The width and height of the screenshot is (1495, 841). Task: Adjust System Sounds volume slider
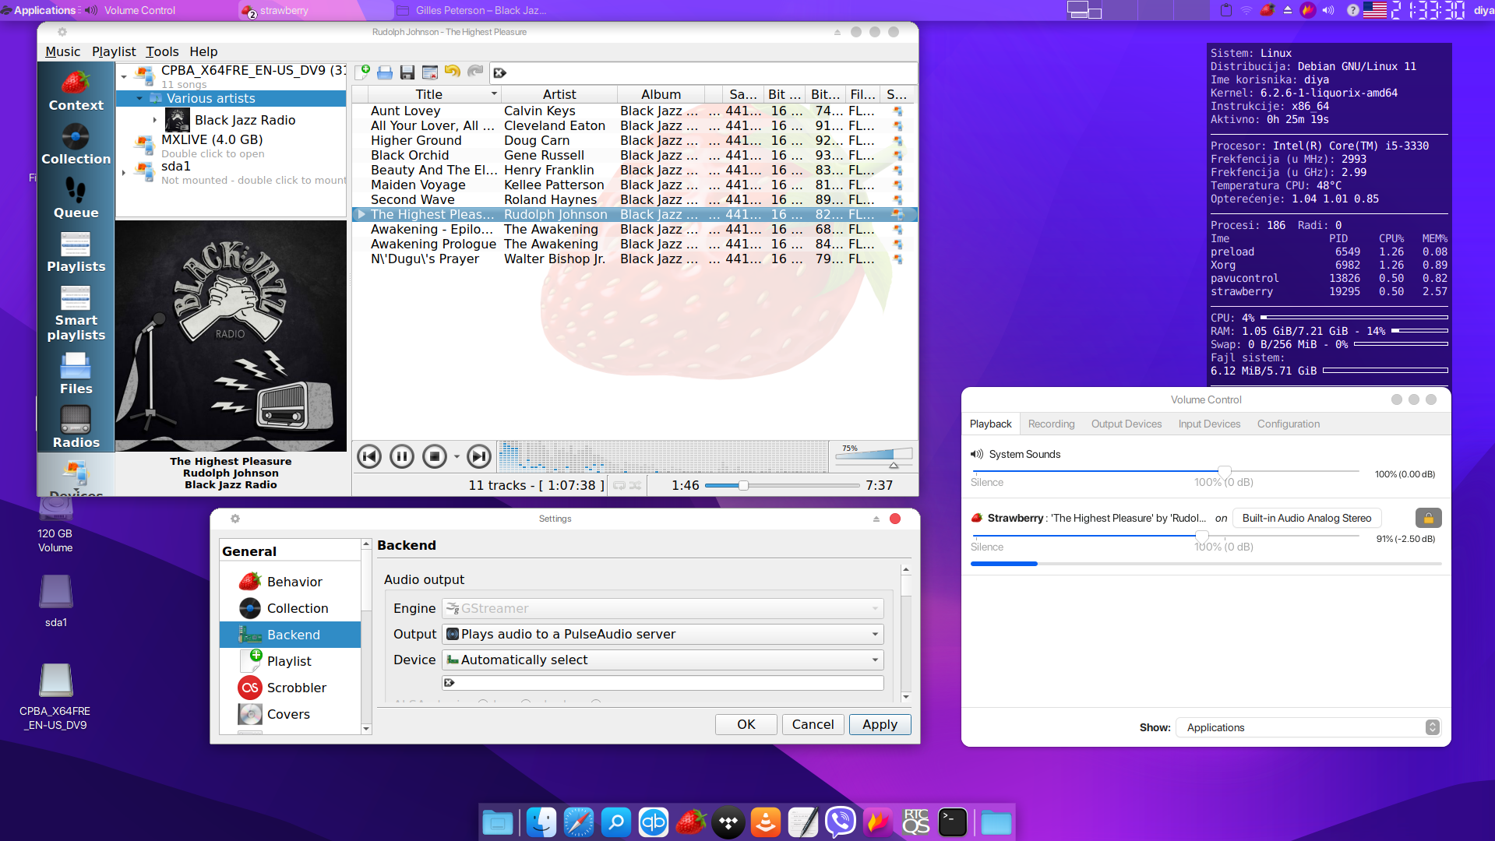(1165, 472)
